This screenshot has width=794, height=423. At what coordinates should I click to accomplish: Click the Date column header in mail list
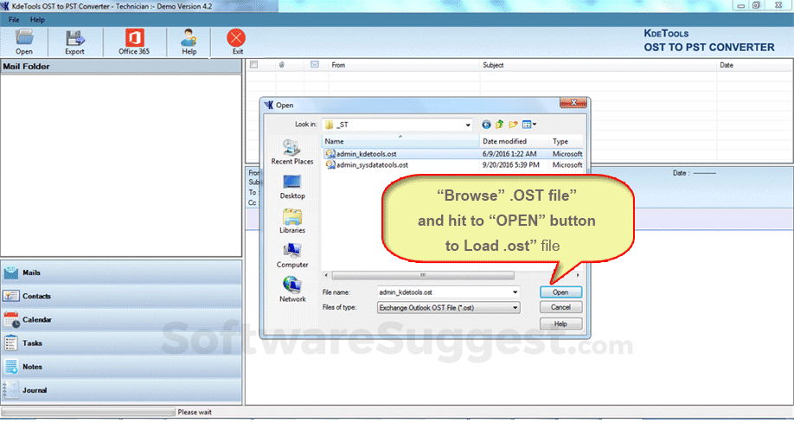(755, 65)
